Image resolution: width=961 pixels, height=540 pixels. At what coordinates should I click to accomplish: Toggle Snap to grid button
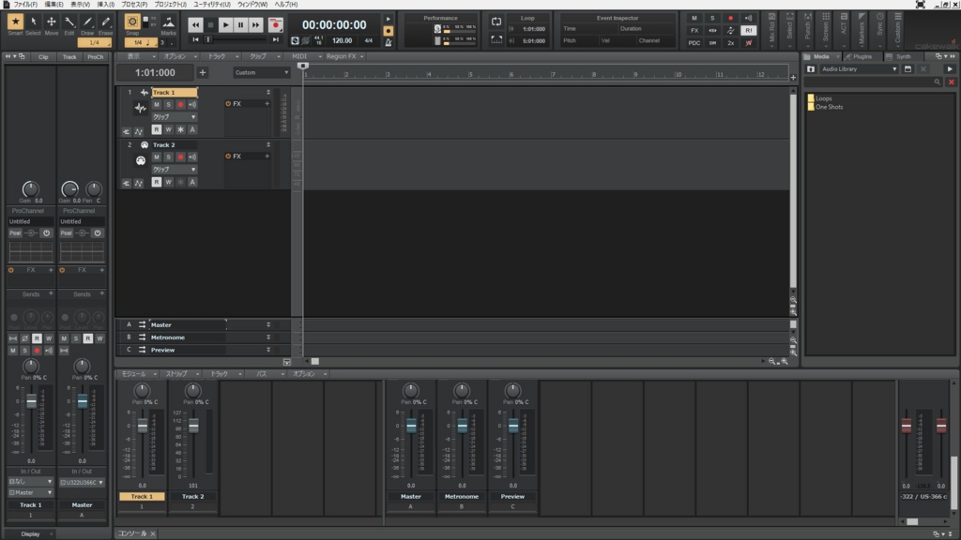pyautogui.click(x=132, y=22)
